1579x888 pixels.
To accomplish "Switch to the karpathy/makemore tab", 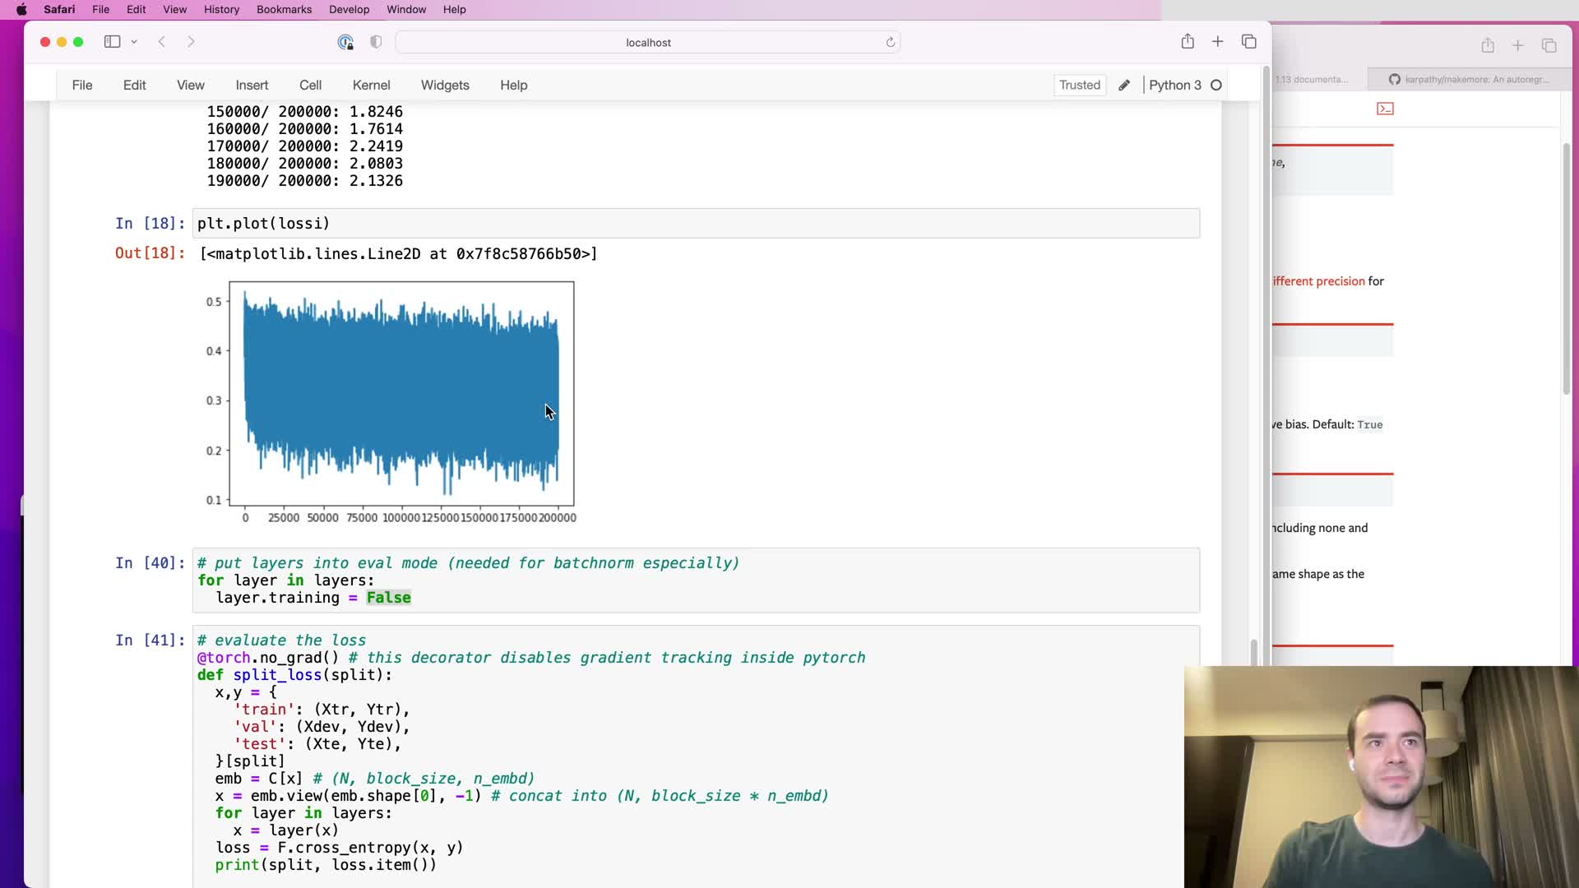I will [1469, 80].
